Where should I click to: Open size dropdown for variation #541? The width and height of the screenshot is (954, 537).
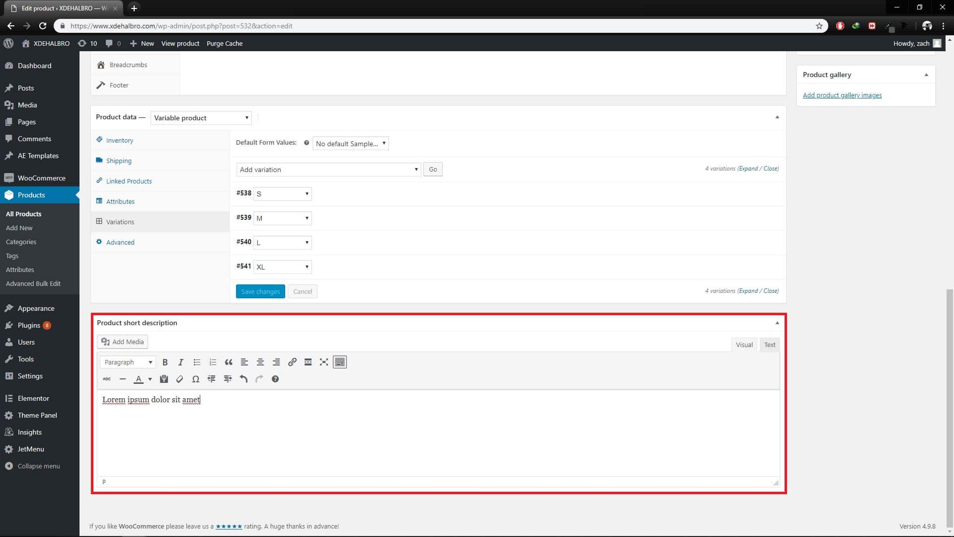pyautogui.click(x=282, y=267)
